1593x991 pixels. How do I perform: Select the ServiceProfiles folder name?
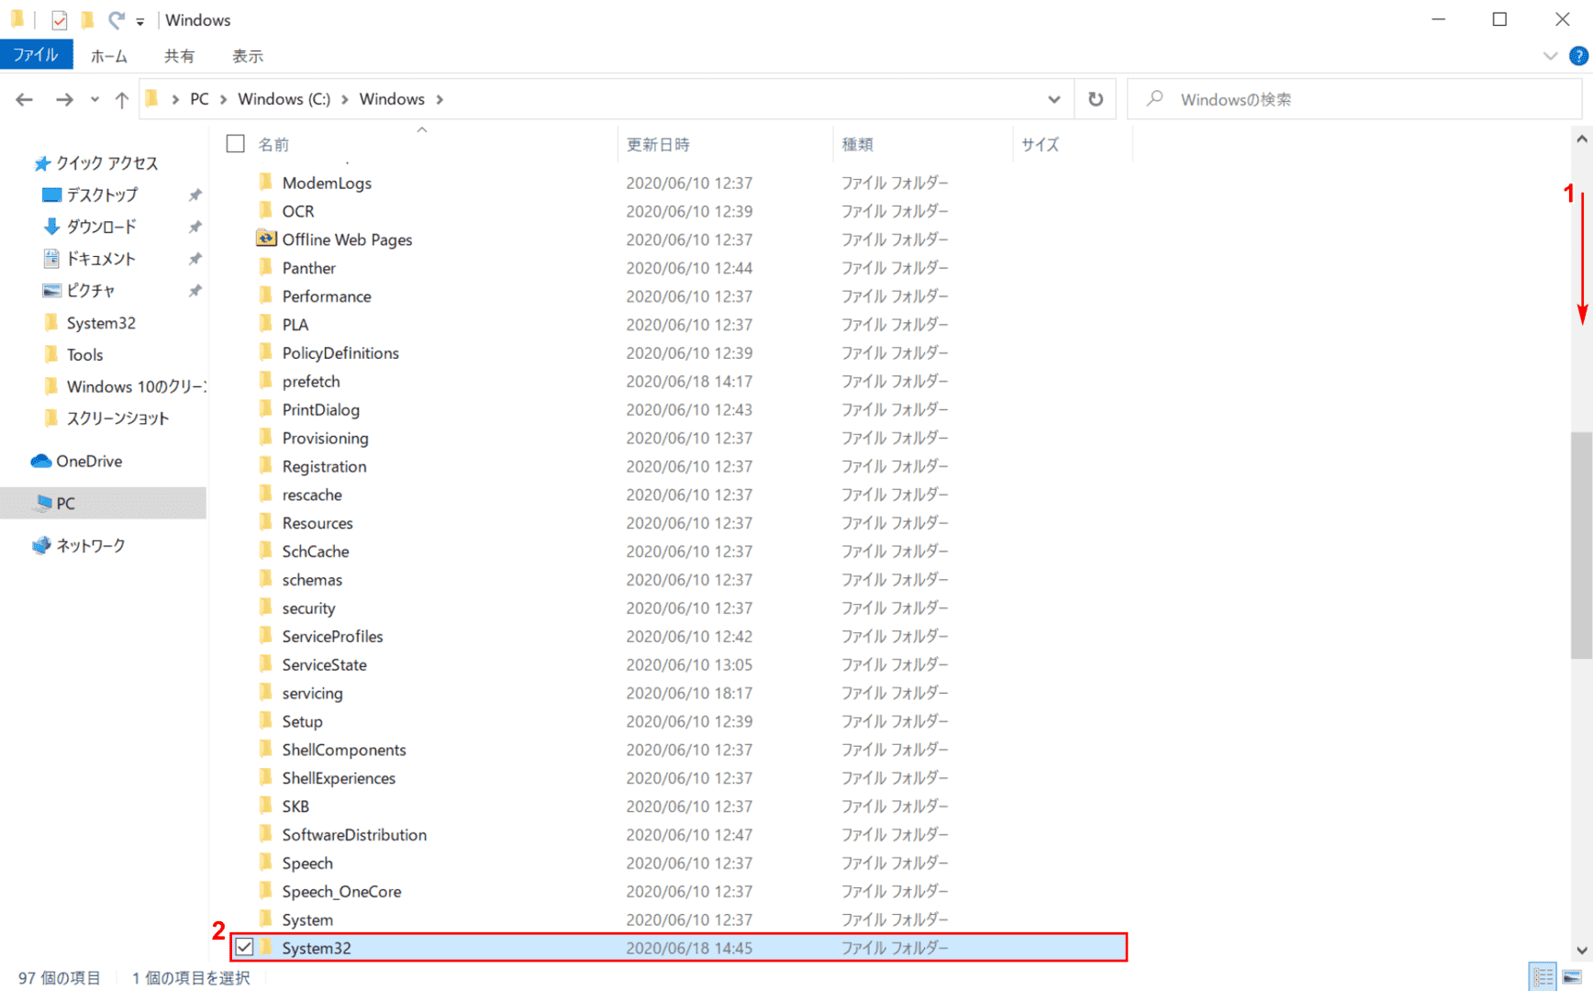coord(332,637)
